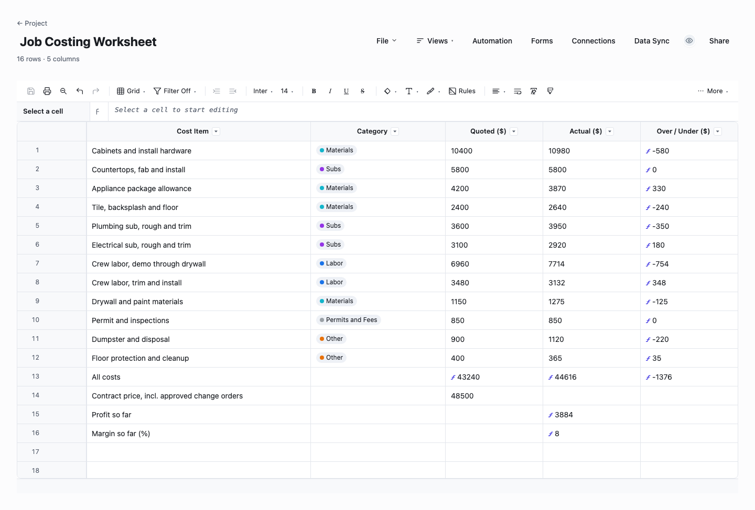Select the 'Cabinets and install hardware' cell
Image resolution: width=755 pixels, height=510 pixels.
199,151
